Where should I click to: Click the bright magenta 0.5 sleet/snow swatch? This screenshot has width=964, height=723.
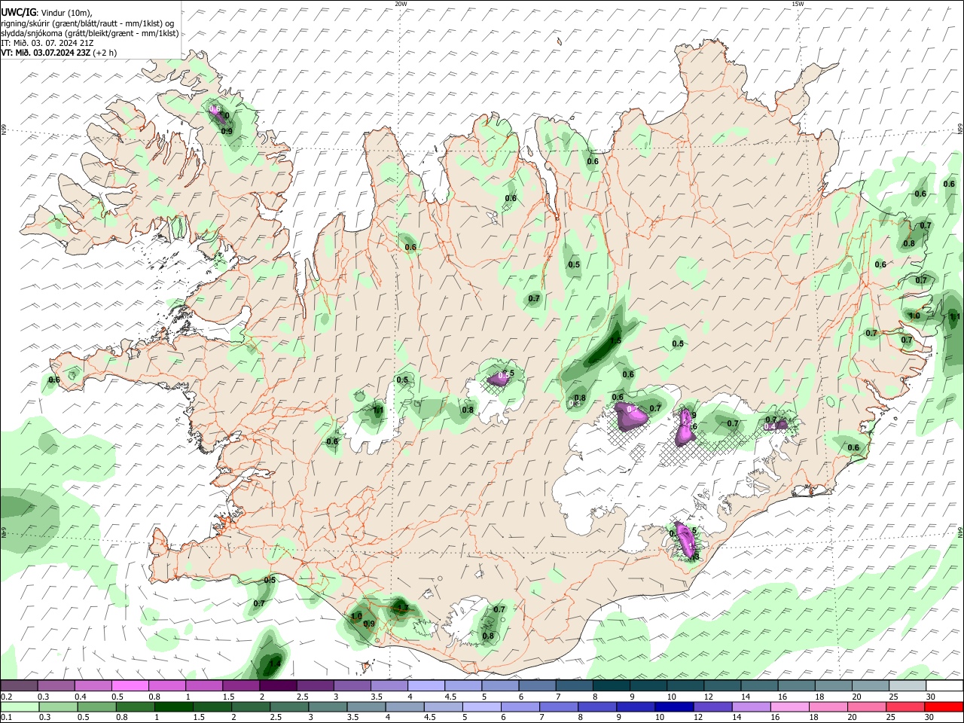(130, 685)
